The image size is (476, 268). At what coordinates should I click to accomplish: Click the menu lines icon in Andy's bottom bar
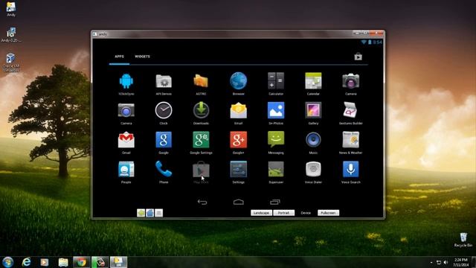[x=158, y=213]
